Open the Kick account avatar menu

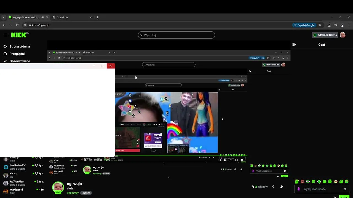[x=343, y=35]
